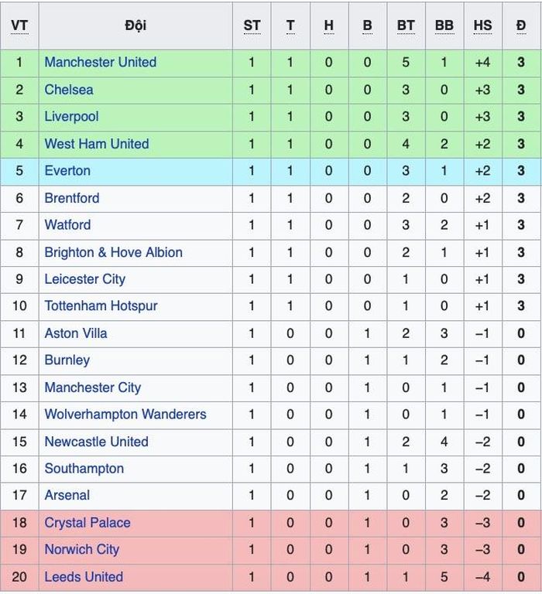The image size is (542, 594).
Task: Open the Tottenham Hotspur link
Action: (x=101, y=306)
